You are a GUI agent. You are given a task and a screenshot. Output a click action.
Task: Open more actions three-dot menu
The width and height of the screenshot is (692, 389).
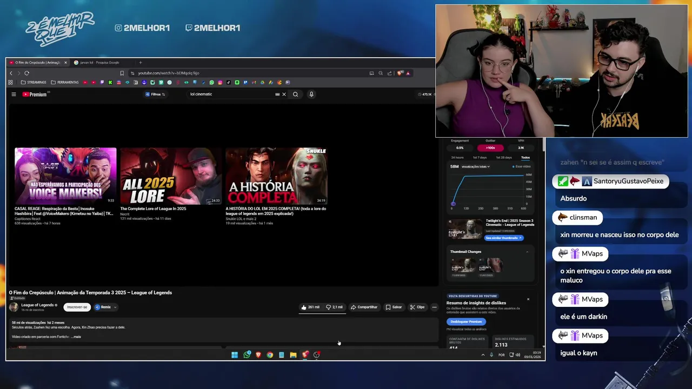pos(434,307)
